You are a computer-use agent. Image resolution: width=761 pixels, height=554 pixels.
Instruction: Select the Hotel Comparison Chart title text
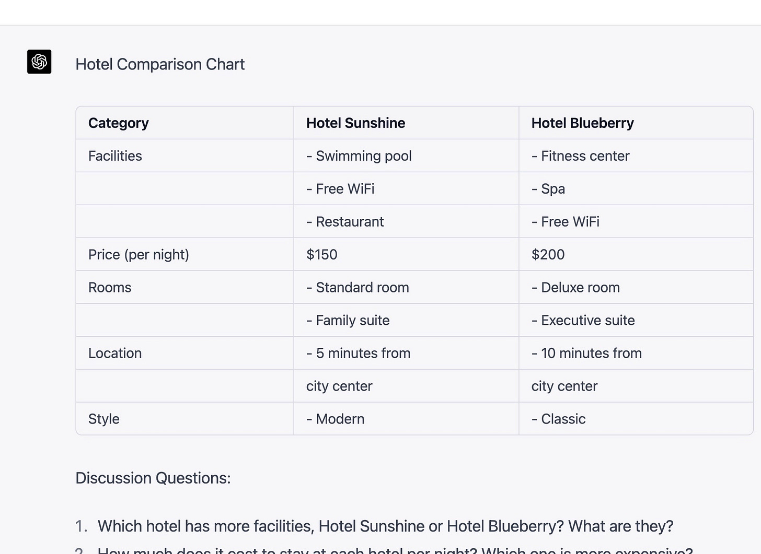tap(160, 64)
